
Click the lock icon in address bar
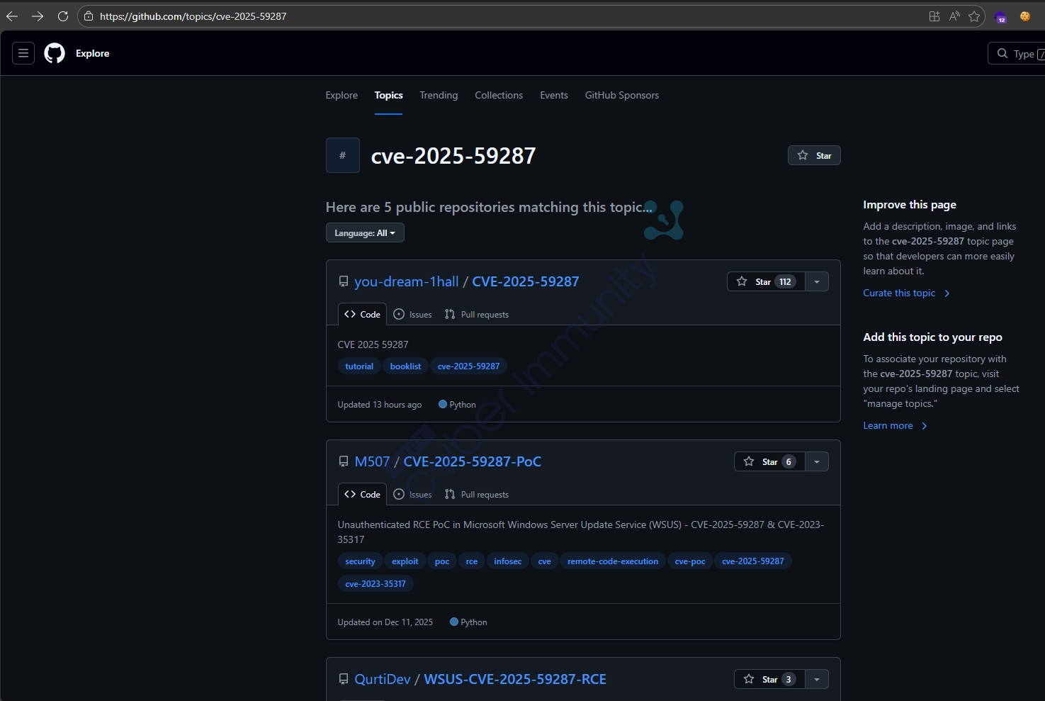tap(88, 16)
